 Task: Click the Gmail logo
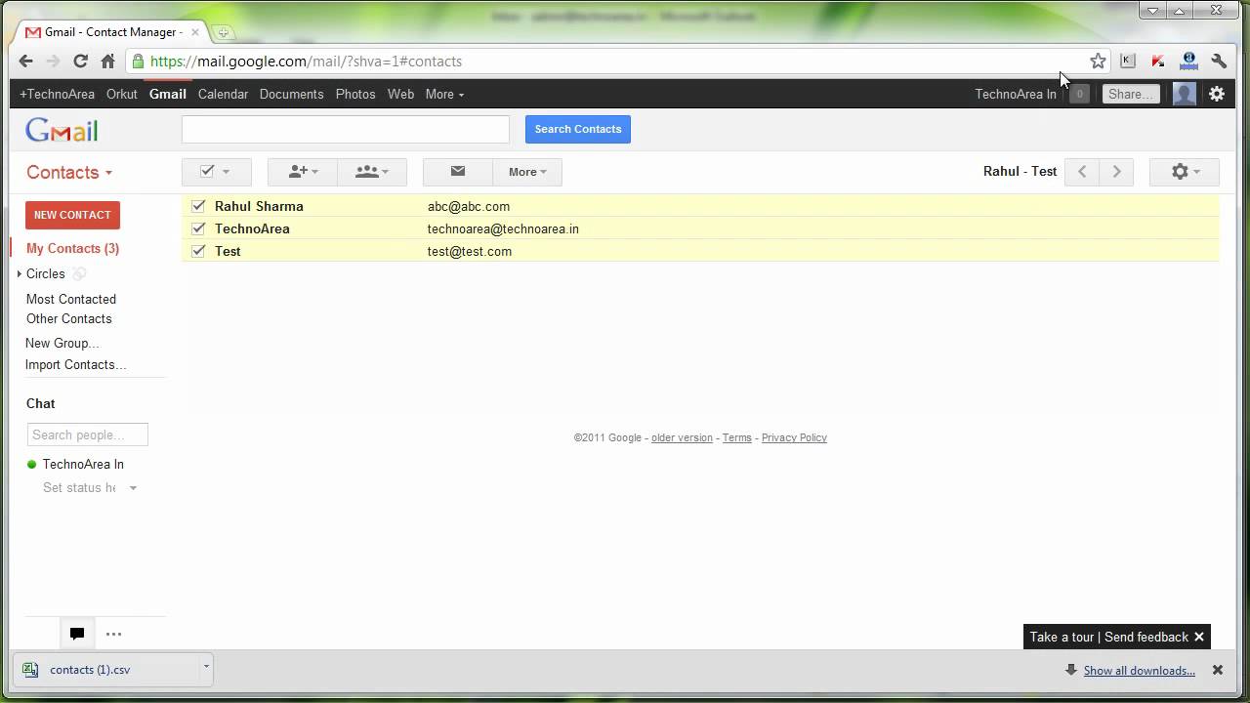coord(62,131)
